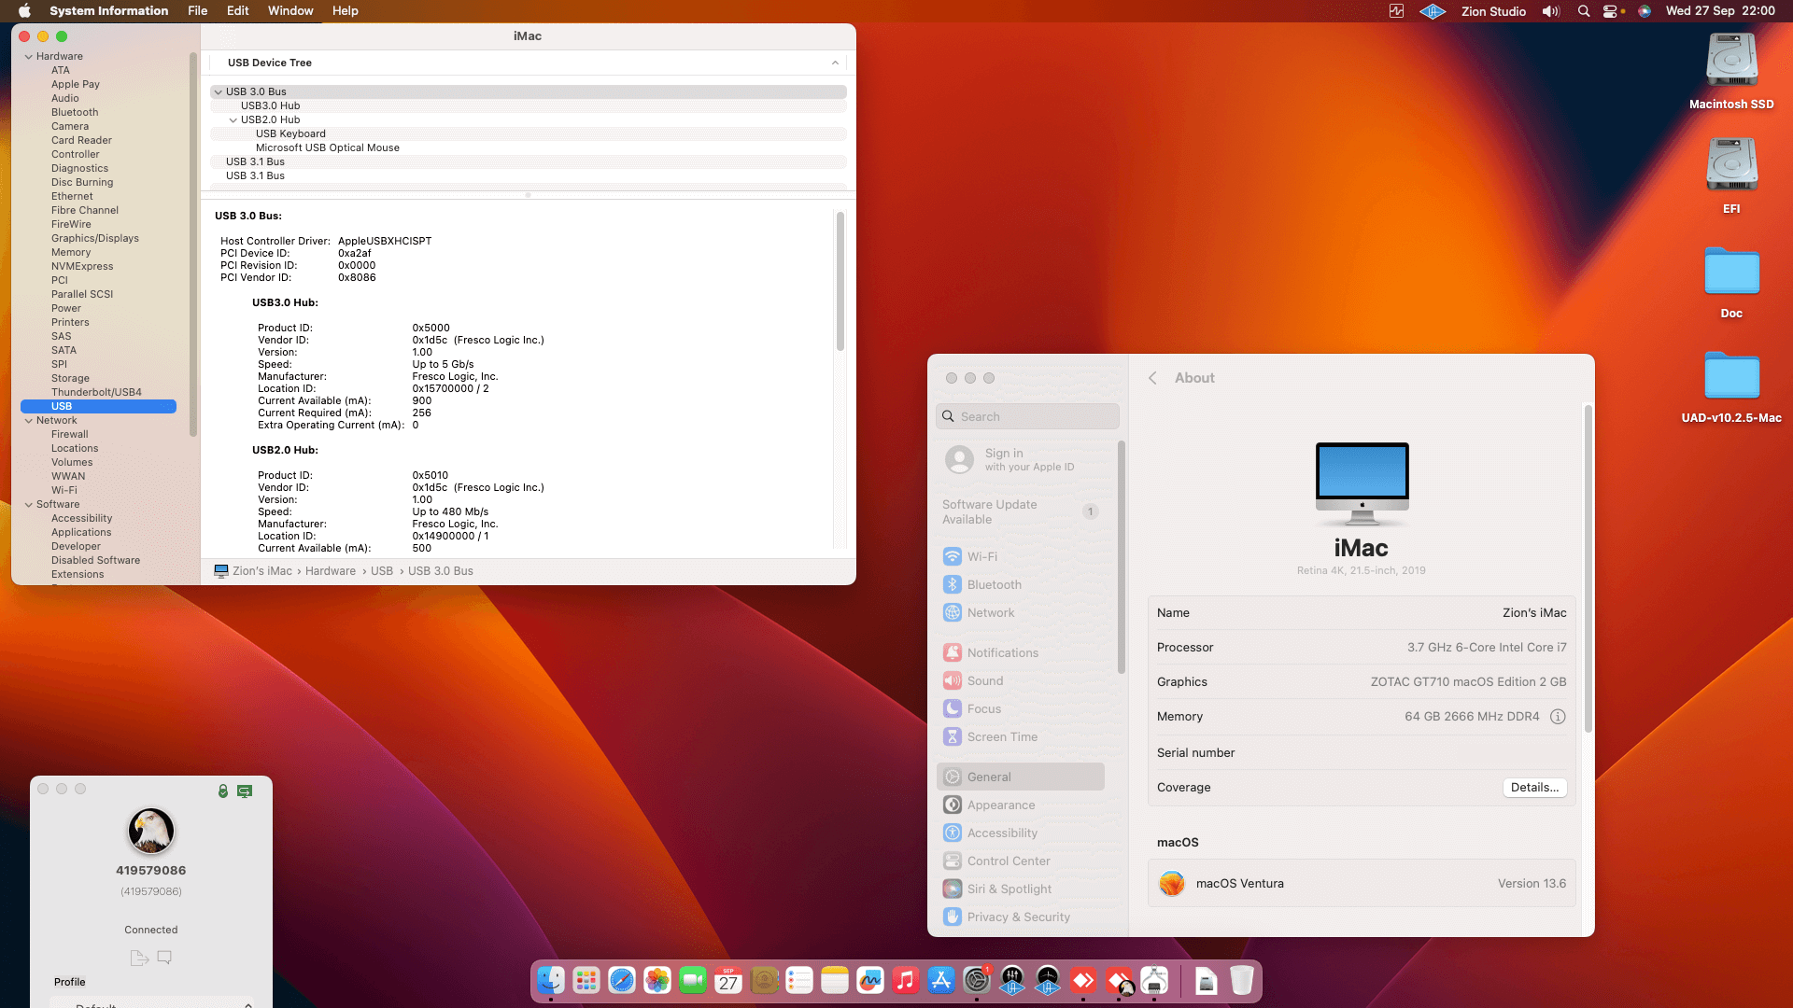1793x1008 pixels.
Task: Collapse the USB 3.0 Bus tree node
Action: coord(218,91)
